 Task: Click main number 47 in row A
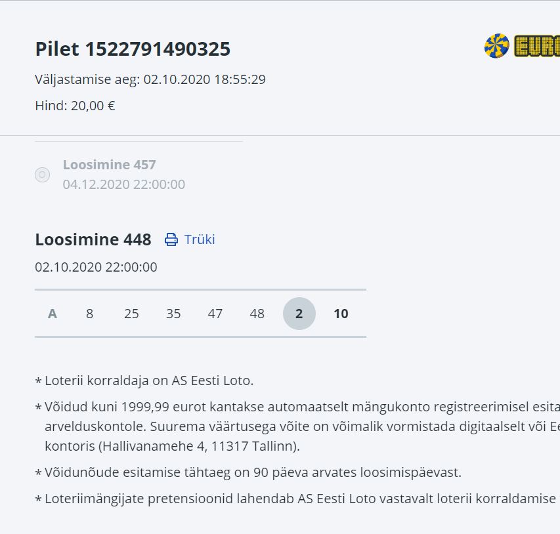(215, 314)
